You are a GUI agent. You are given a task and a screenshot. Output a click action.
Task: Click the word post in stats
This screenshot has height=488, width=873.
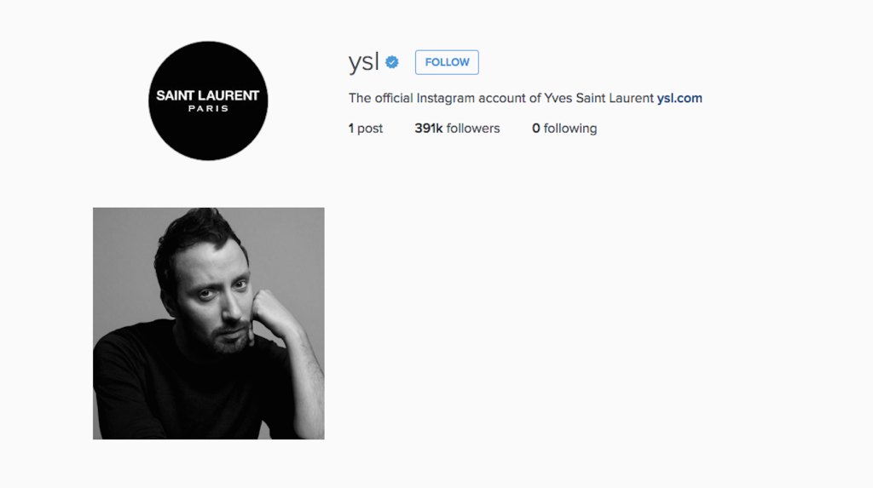[370, 129]
